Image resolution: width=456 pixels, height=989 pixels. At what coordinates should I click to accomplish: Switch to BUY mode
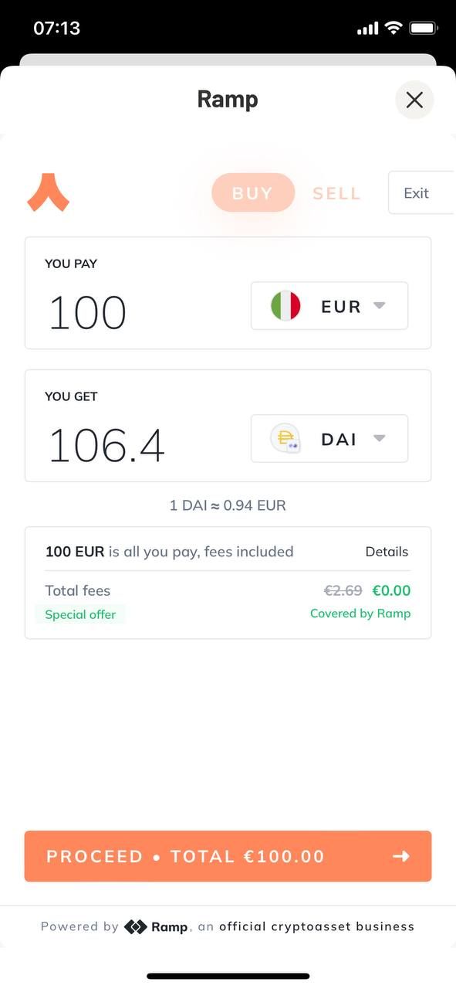click(x=253, y=192)
